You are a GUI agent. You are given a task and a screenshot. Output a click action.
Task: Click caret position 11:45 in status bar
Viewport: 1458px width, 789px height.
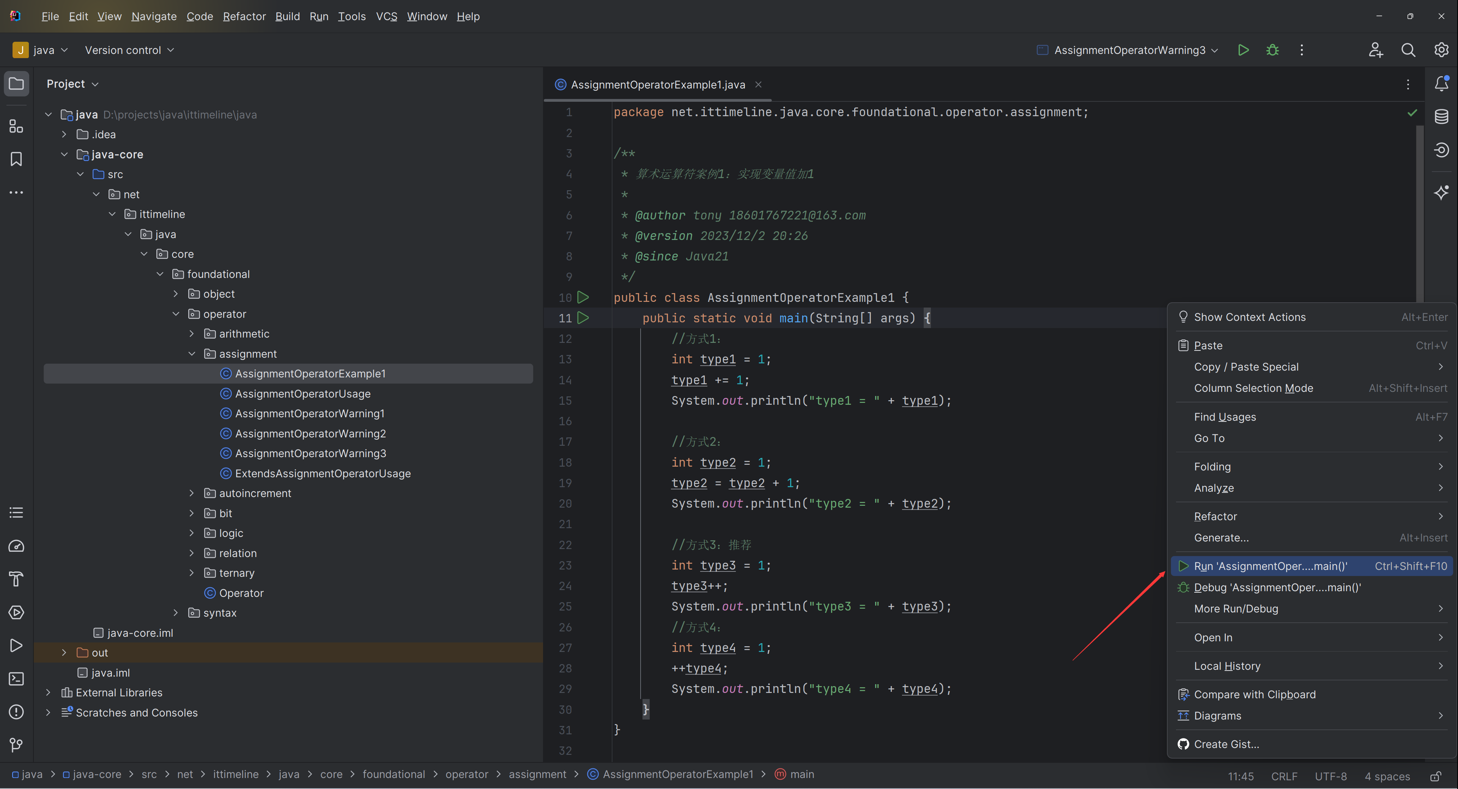tap(1241, 776)
